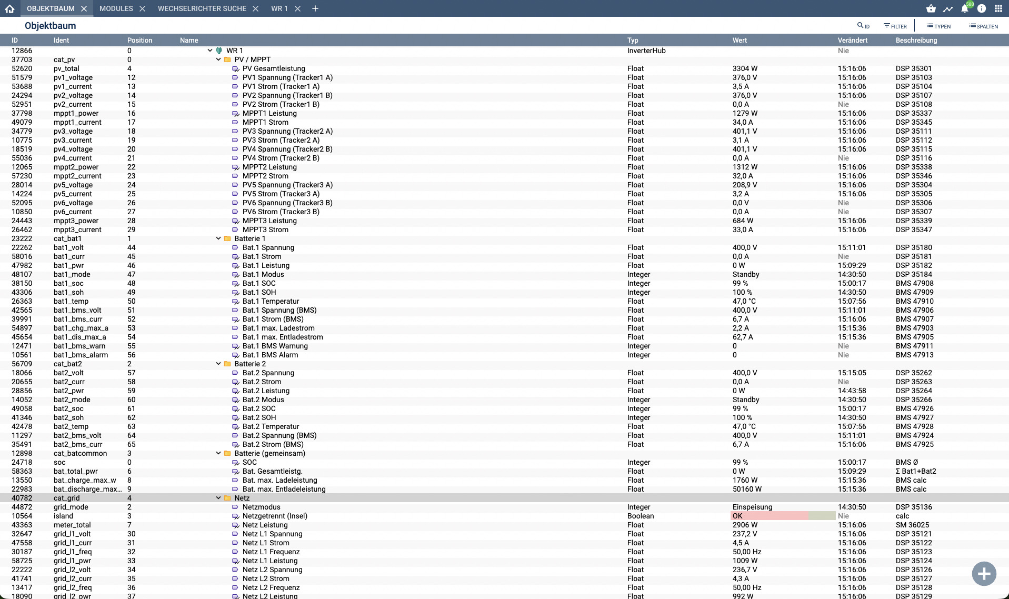Click the WR 1 inverter instance icon
Image resolution: width=1009 pixels, height=599 pixels.
pyautogui.click(x=219, y=51)
